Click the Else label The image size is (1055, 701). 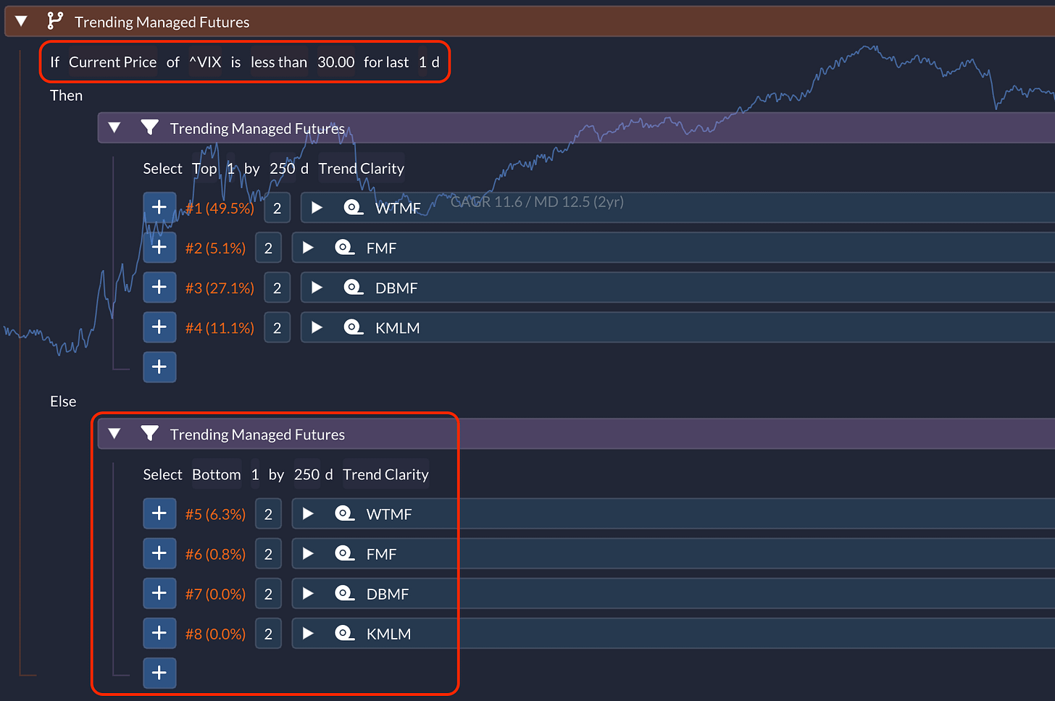pyautogui.click(x=63, y=401)
